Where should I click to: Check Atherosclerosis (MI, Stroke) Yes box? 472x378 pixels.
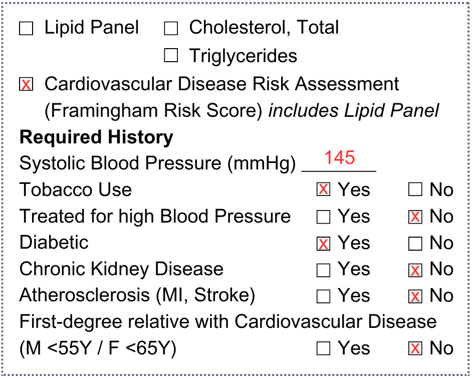[324, 296]
